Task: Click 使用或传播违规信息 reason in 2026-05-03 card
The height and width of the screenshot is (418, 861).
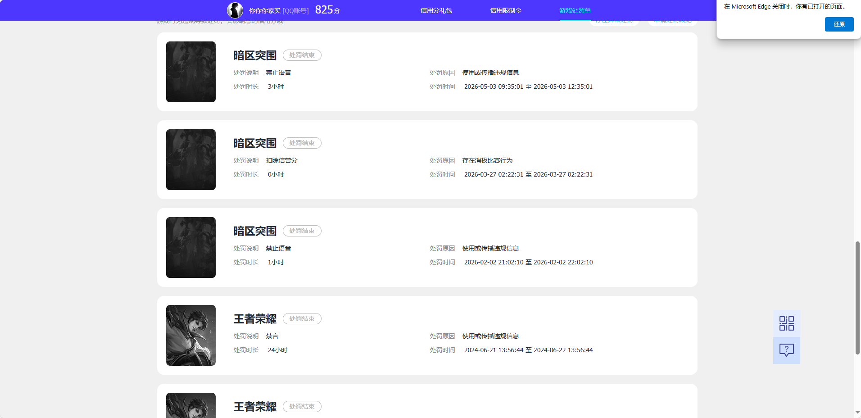Action: tap(490, 73)
